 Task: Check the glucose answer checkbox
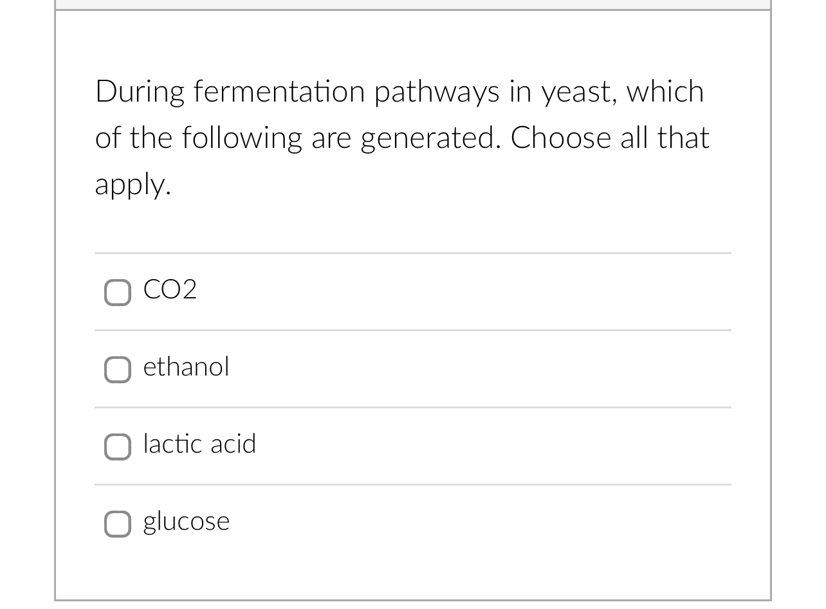[x=118, y=524]
